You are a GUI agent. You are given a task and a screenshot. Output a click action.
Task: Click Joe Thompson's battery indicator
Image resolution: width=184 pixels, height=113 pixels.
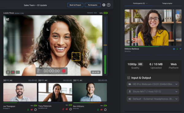pos(35,106)
